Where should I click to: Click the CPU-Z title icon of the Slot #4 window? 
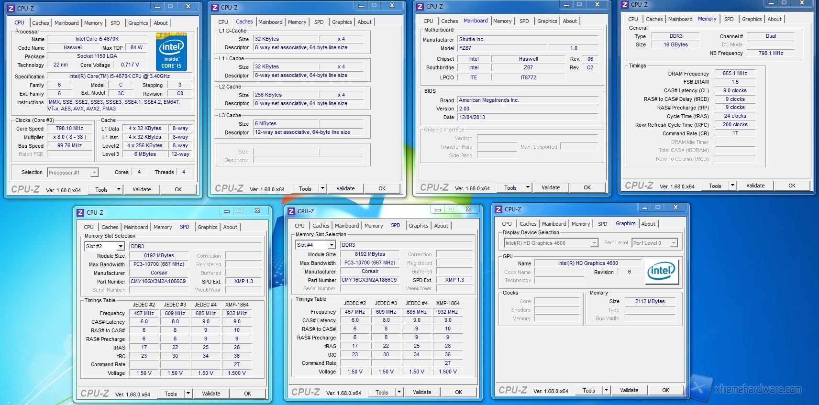291,211
